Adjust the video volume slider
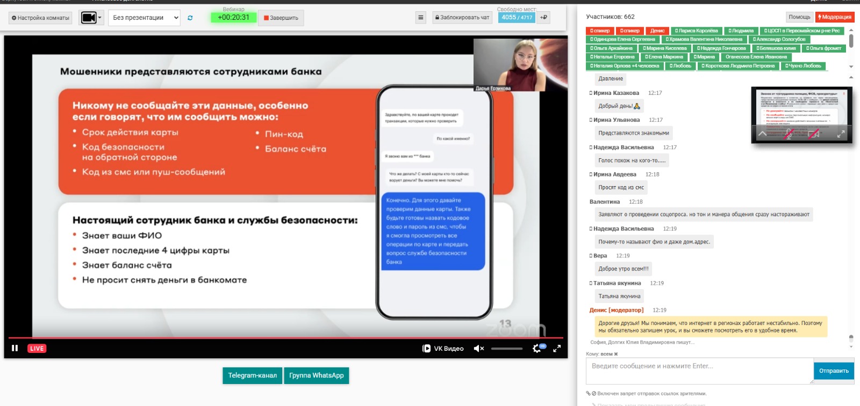Screen dimensions: 860x406 506,349
